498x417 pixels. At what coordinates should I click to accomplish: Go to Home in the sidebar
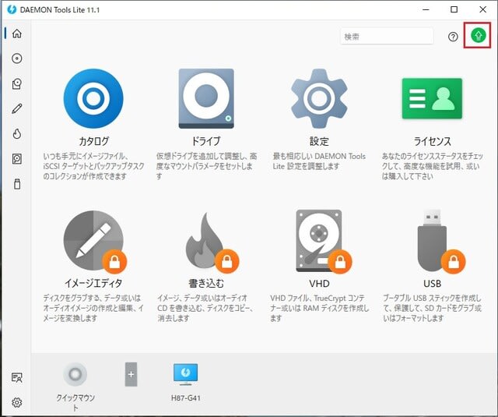tap(17, 34)
